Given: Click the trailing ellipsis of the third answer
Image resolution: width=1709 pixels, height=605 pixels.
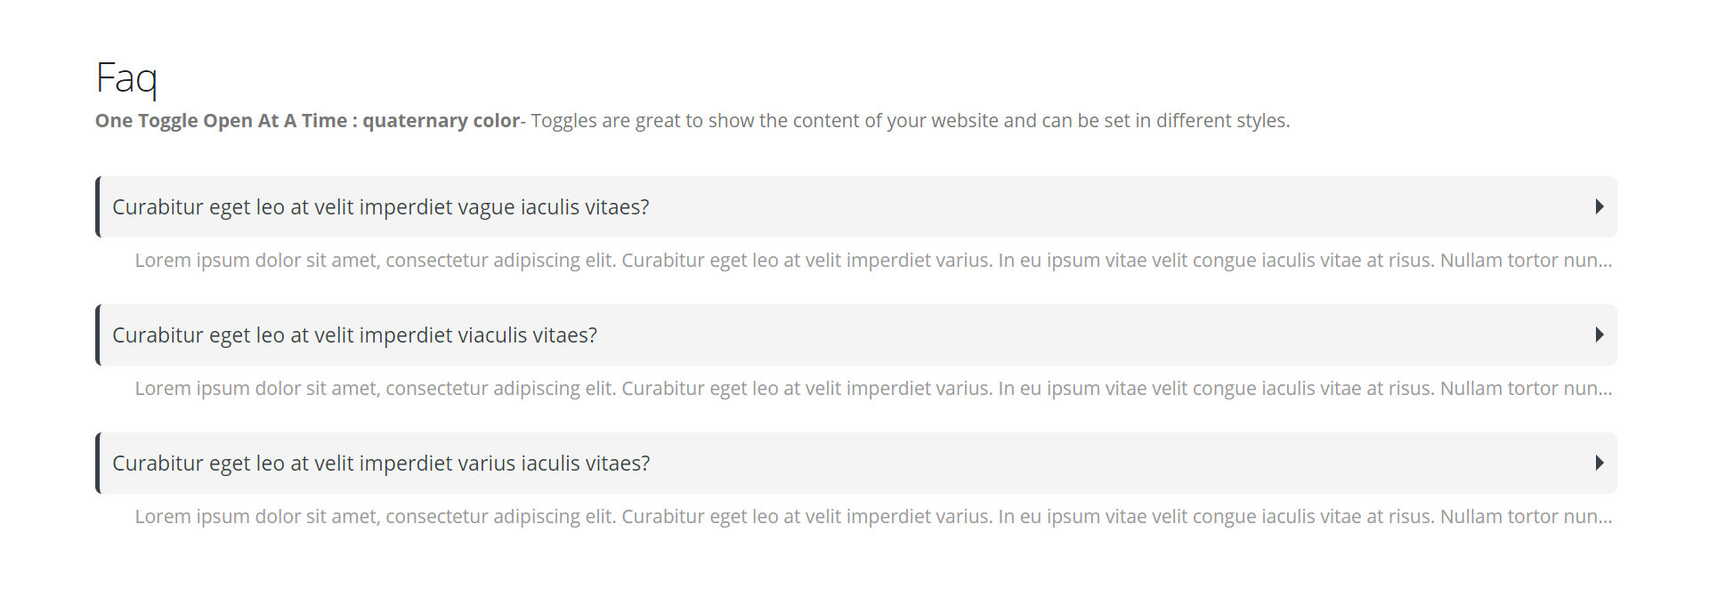Looking at the screenshot, I should click(1605, 522).
